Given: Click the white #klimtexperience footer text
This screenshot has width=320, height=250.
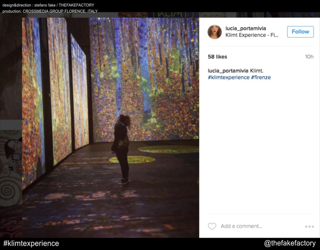Looking at the screenshot, I should click(31, 244).
